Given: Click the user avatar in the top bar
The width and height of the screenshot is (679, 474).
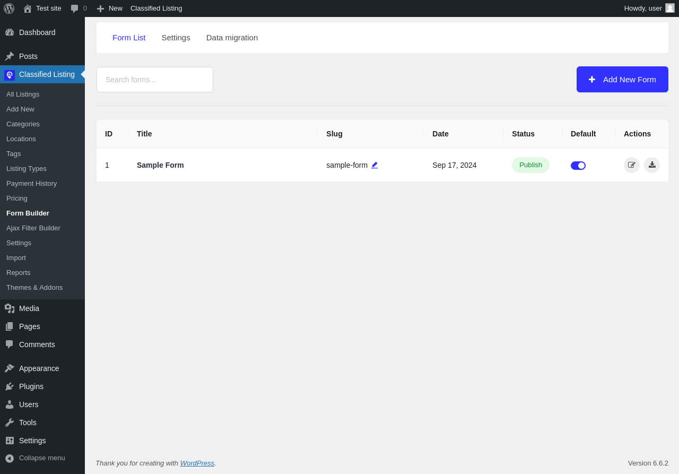Looking at the screenshot, I should click(x=670, y=8).
